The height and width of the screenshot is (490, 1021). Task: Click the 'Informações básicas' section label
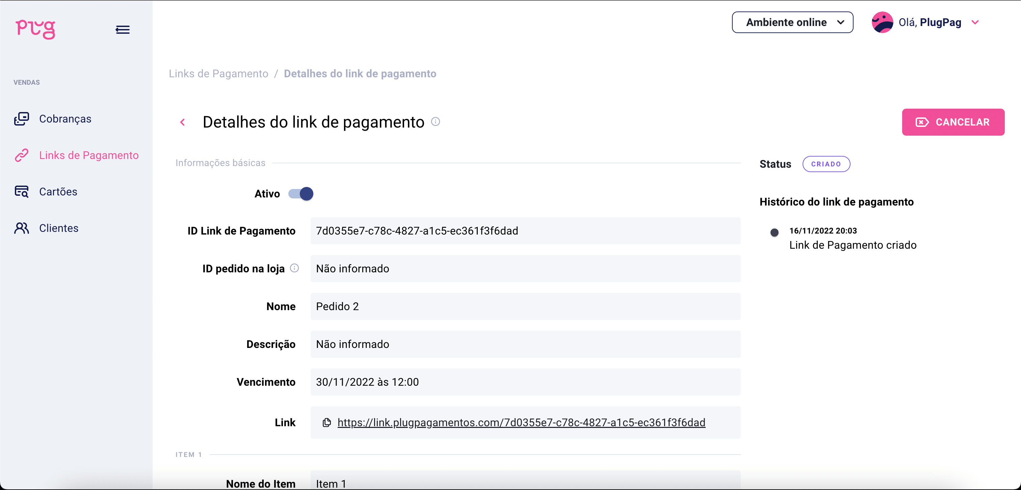pyautogui.click(x=220, y=163)
